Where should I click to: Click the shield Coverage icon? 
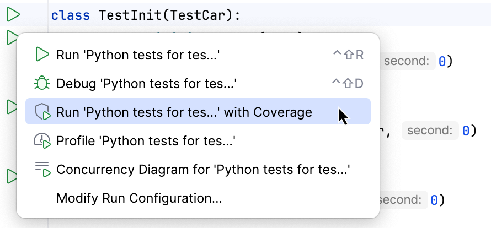pos(42,112)
